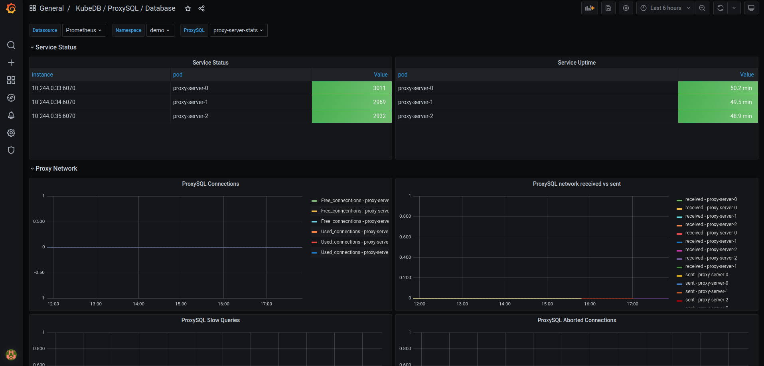764x366 pixels.
Task: Click the dashboard title KubeDB / ProxySQL / Database
Action: click(x=125, y=8)
